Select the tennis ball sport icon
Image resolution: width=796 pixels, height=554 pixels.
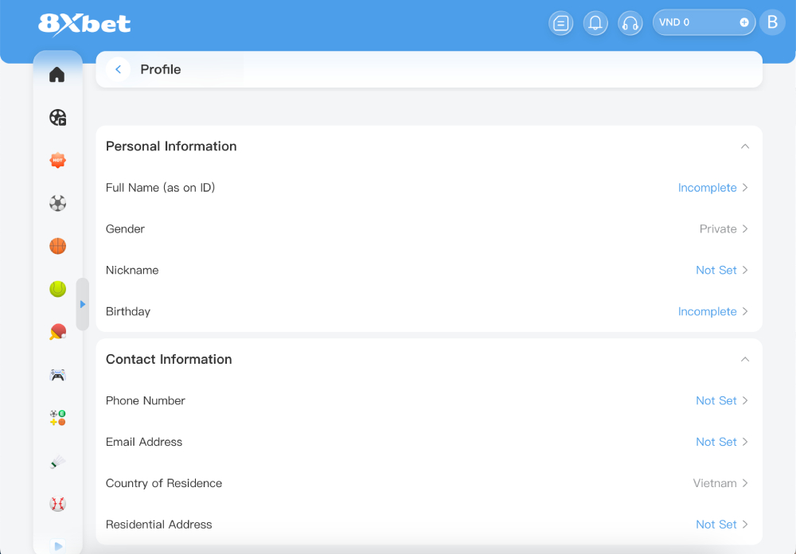pyautogui.click(x=57, y=289)
